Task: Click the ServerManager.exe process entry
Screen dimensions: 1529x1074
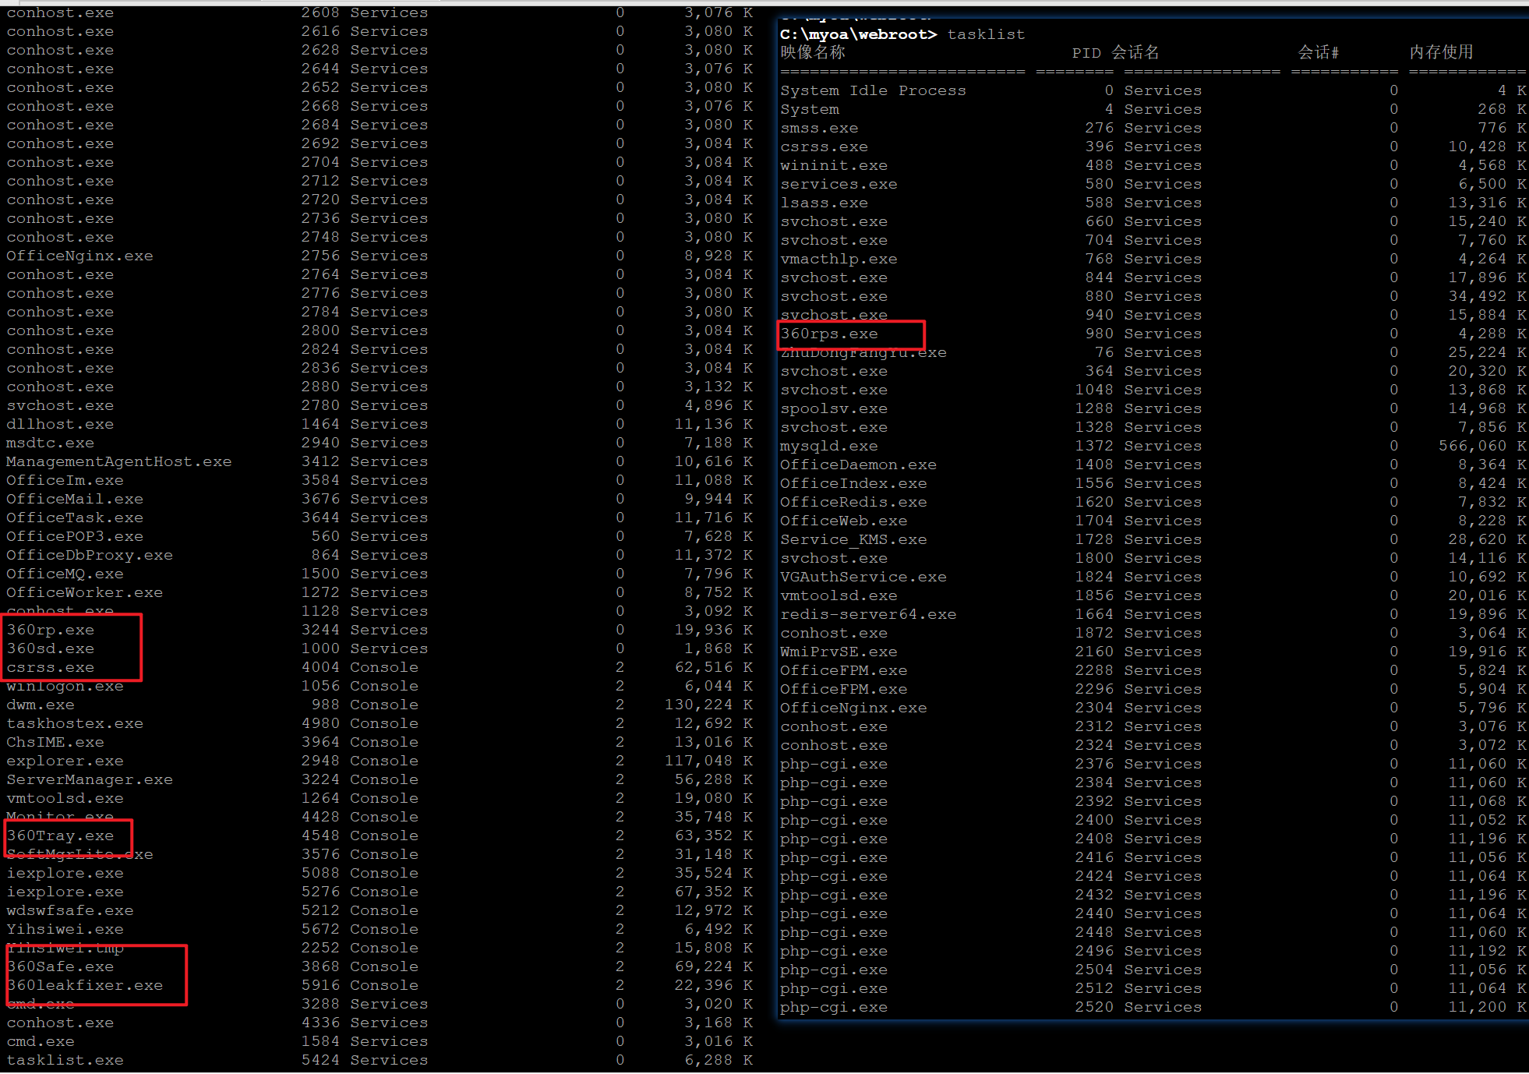Action: [90, 779]
